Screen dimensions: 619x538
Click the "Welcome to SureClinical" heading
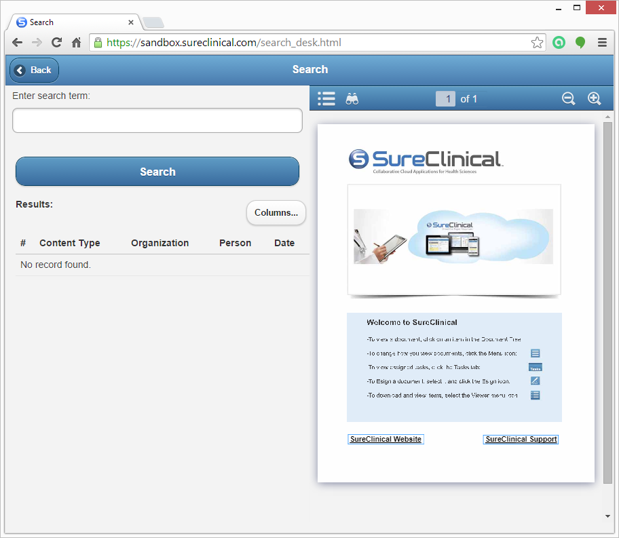tap(412, 322)
